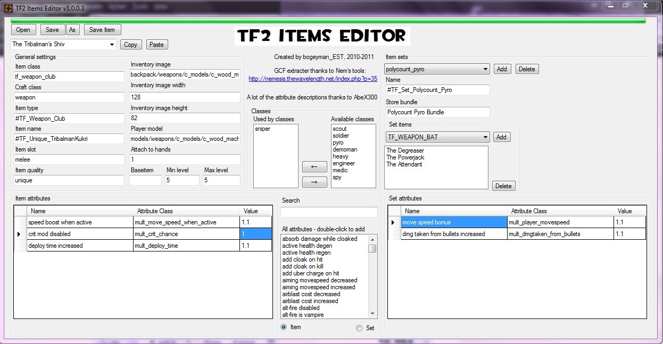Select the Item radio button

point(284,327)
